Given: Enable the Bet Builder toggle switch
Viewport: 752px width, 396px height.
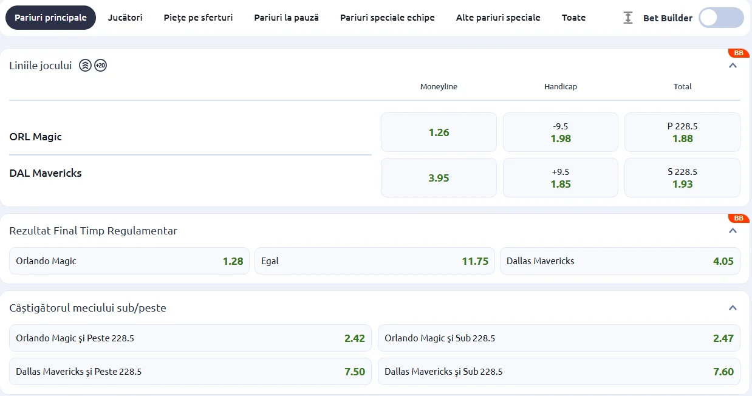Looking at the screenshot, I should (x=720, y=18).
